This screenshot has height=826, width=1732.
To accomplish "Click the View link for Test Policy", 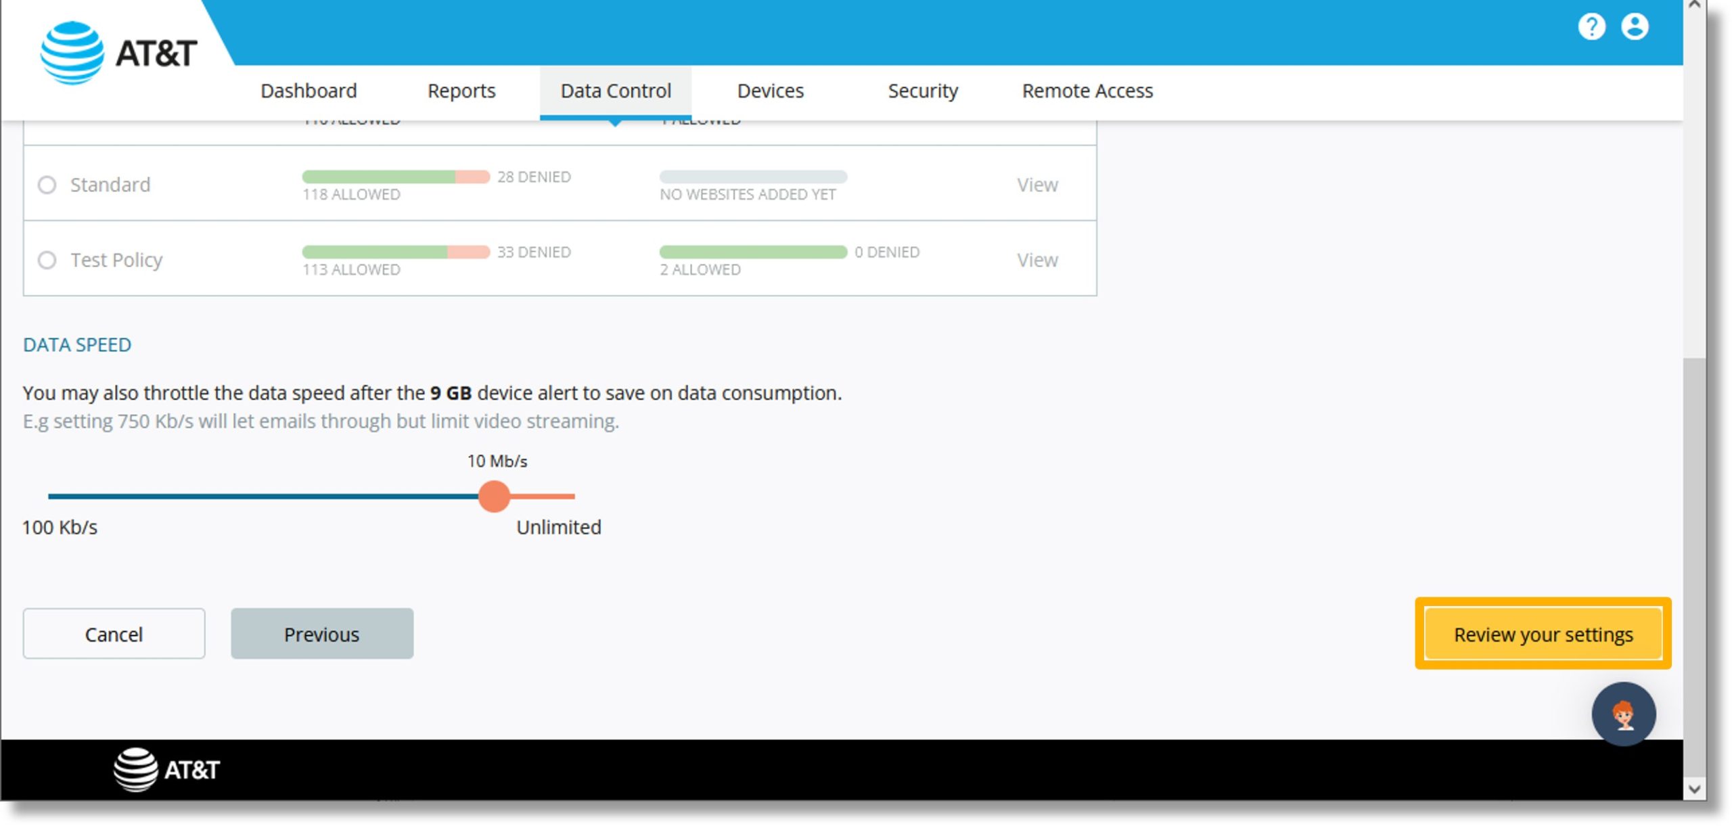I will (1036, 258).
